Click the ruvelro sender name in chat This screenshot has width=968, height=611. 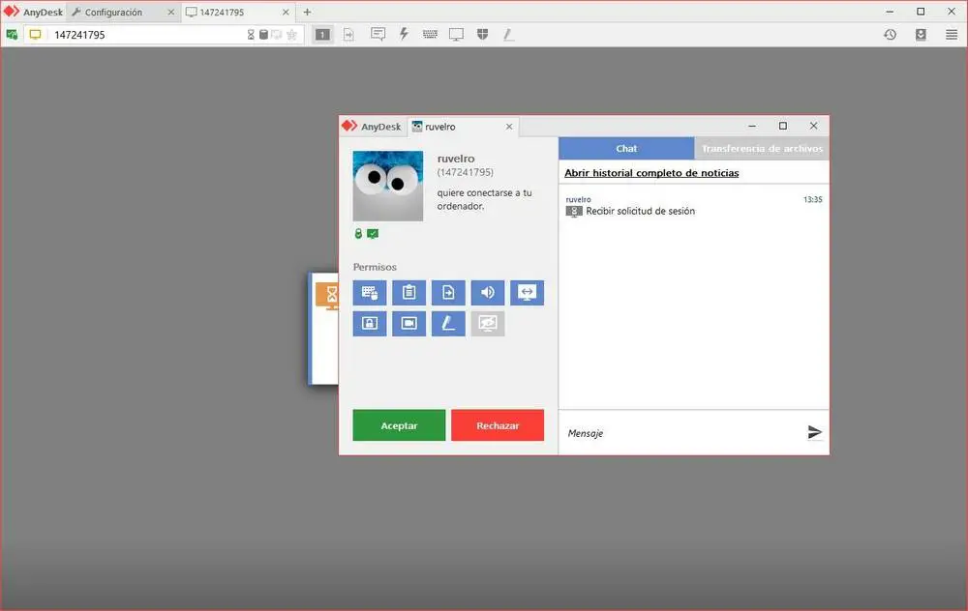click(x=579, y=199)
